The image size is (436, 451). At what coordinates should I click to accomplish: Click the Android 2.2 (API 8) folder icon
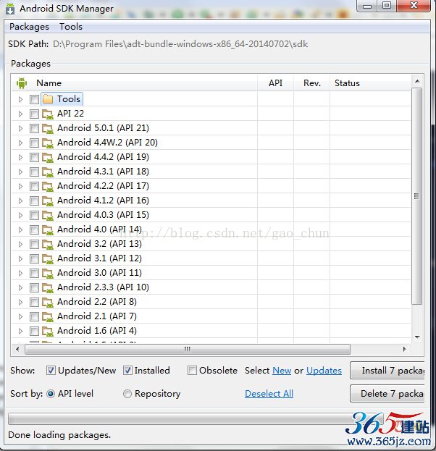48,302
